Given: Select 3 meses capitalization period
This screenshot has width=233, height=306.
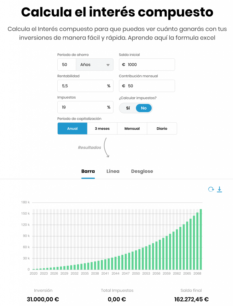Looking at the screenshot, I should (102, 128).
